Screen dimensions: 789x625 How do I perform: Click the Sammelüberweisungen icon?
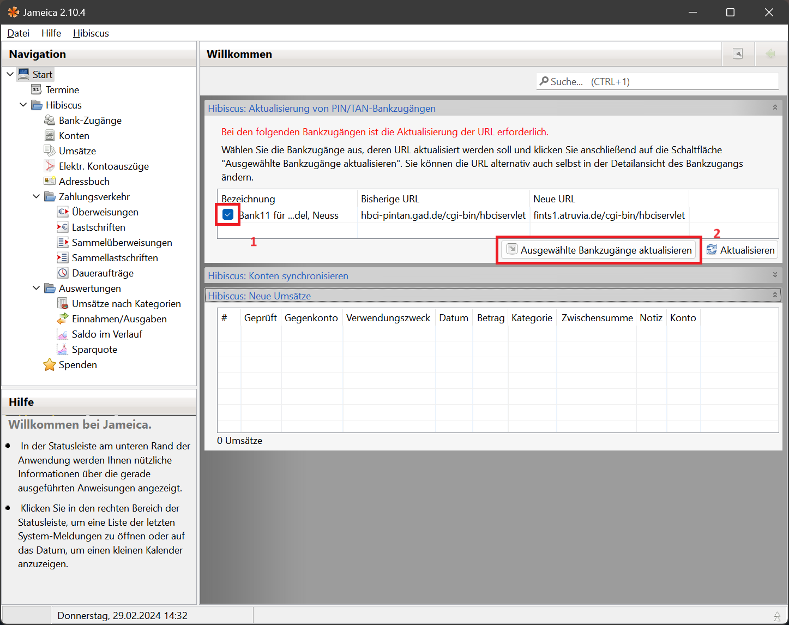pos(63,242)
